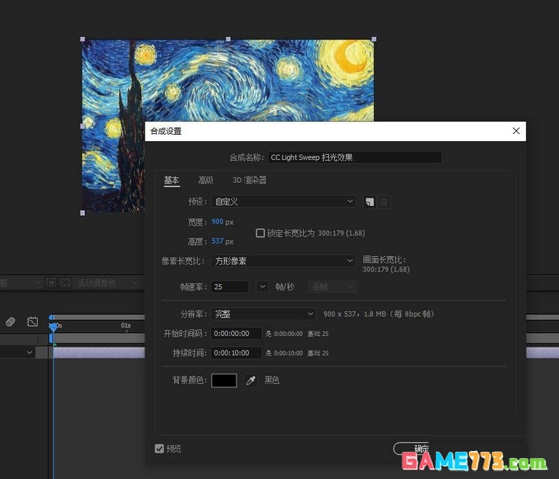559x479 pixels.
Task: Click the save new preset icon
Action: click(370, 200)
